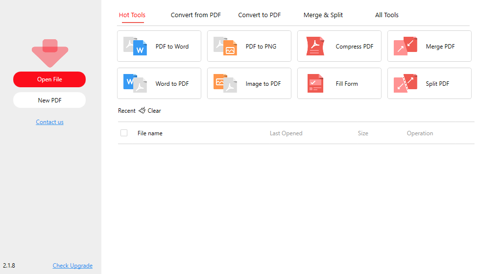This screenshot has height=274, width=479.
Task: Click the Size column header
Action: point(363,133)
